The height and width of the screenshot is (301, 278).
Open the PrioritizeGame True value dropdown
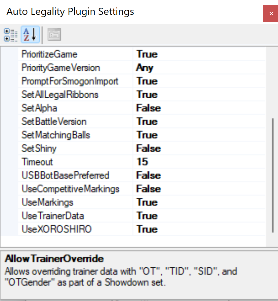tap(199, 54)
